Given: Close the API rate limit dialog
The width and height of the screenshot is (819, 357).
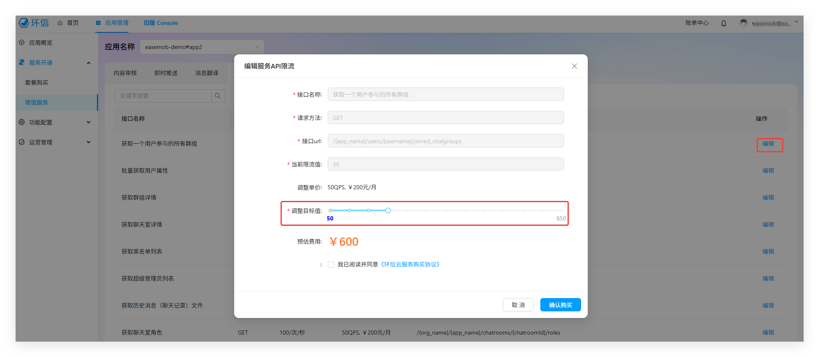Looking at the screenshot, I should (574, 66).
